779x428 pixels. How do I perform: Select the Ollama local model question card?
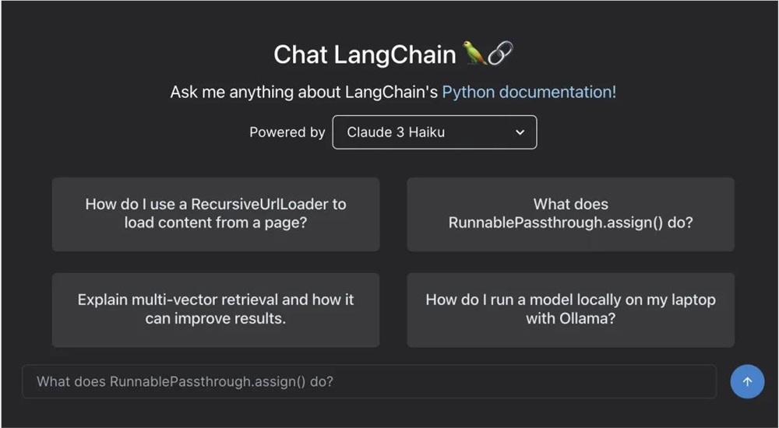[570, 310]
